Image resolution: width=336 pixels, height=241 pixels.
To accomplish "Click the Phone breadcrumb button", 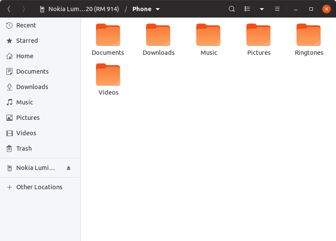I will pos(142,9).
